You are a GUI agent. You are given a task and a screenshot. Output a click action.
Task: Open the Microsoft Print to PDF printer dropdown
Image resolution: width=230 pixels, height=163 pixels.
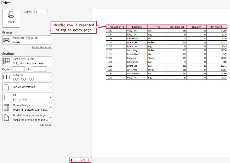point(27,40)
